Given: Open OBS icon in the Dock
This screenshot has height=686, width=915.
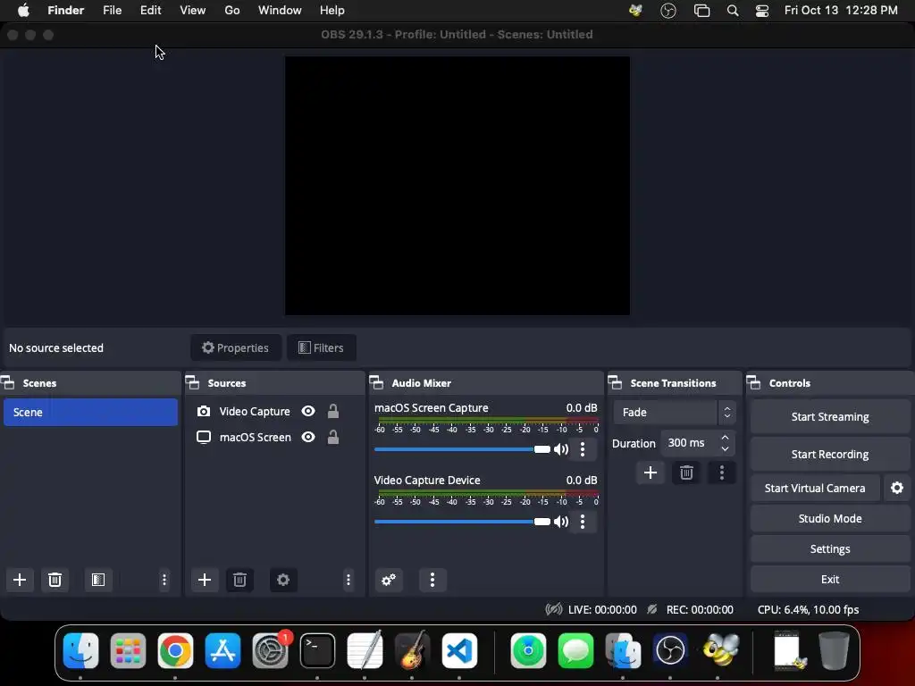Looking at the screenshot, I should [670, 650].
